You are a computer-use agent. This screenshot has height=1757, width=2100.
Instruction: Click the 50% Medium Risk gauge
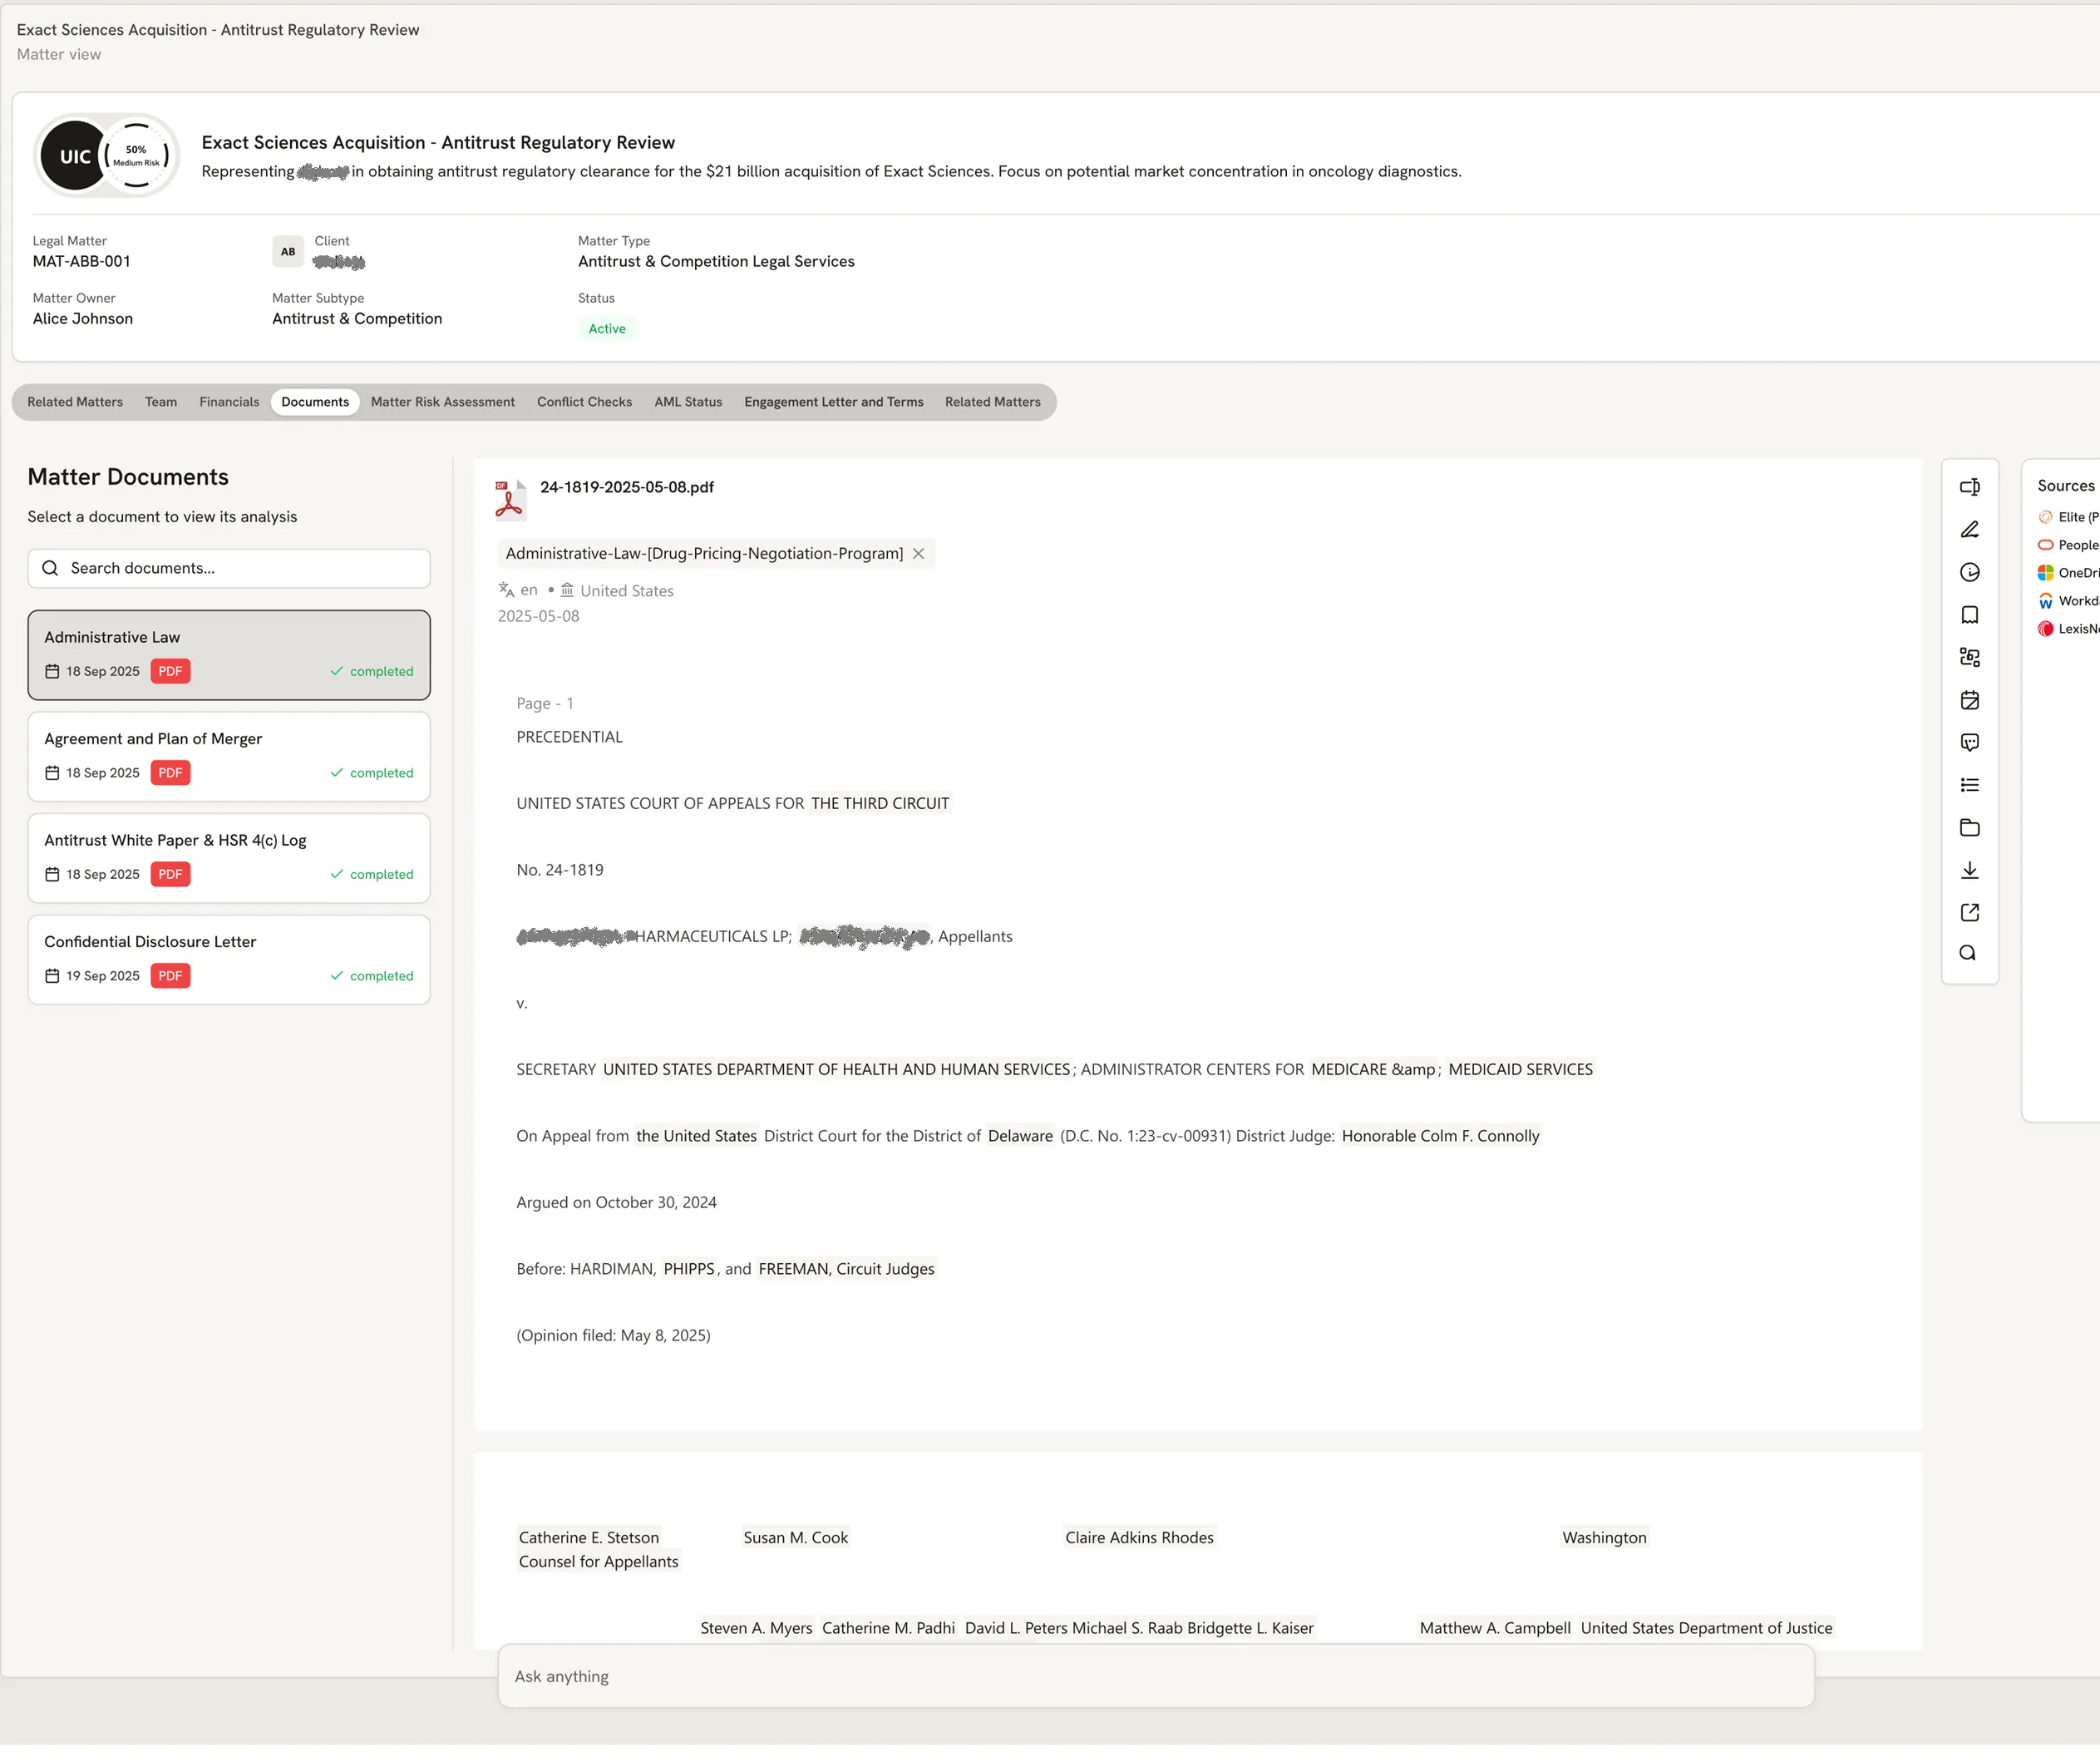click(137, 155)
